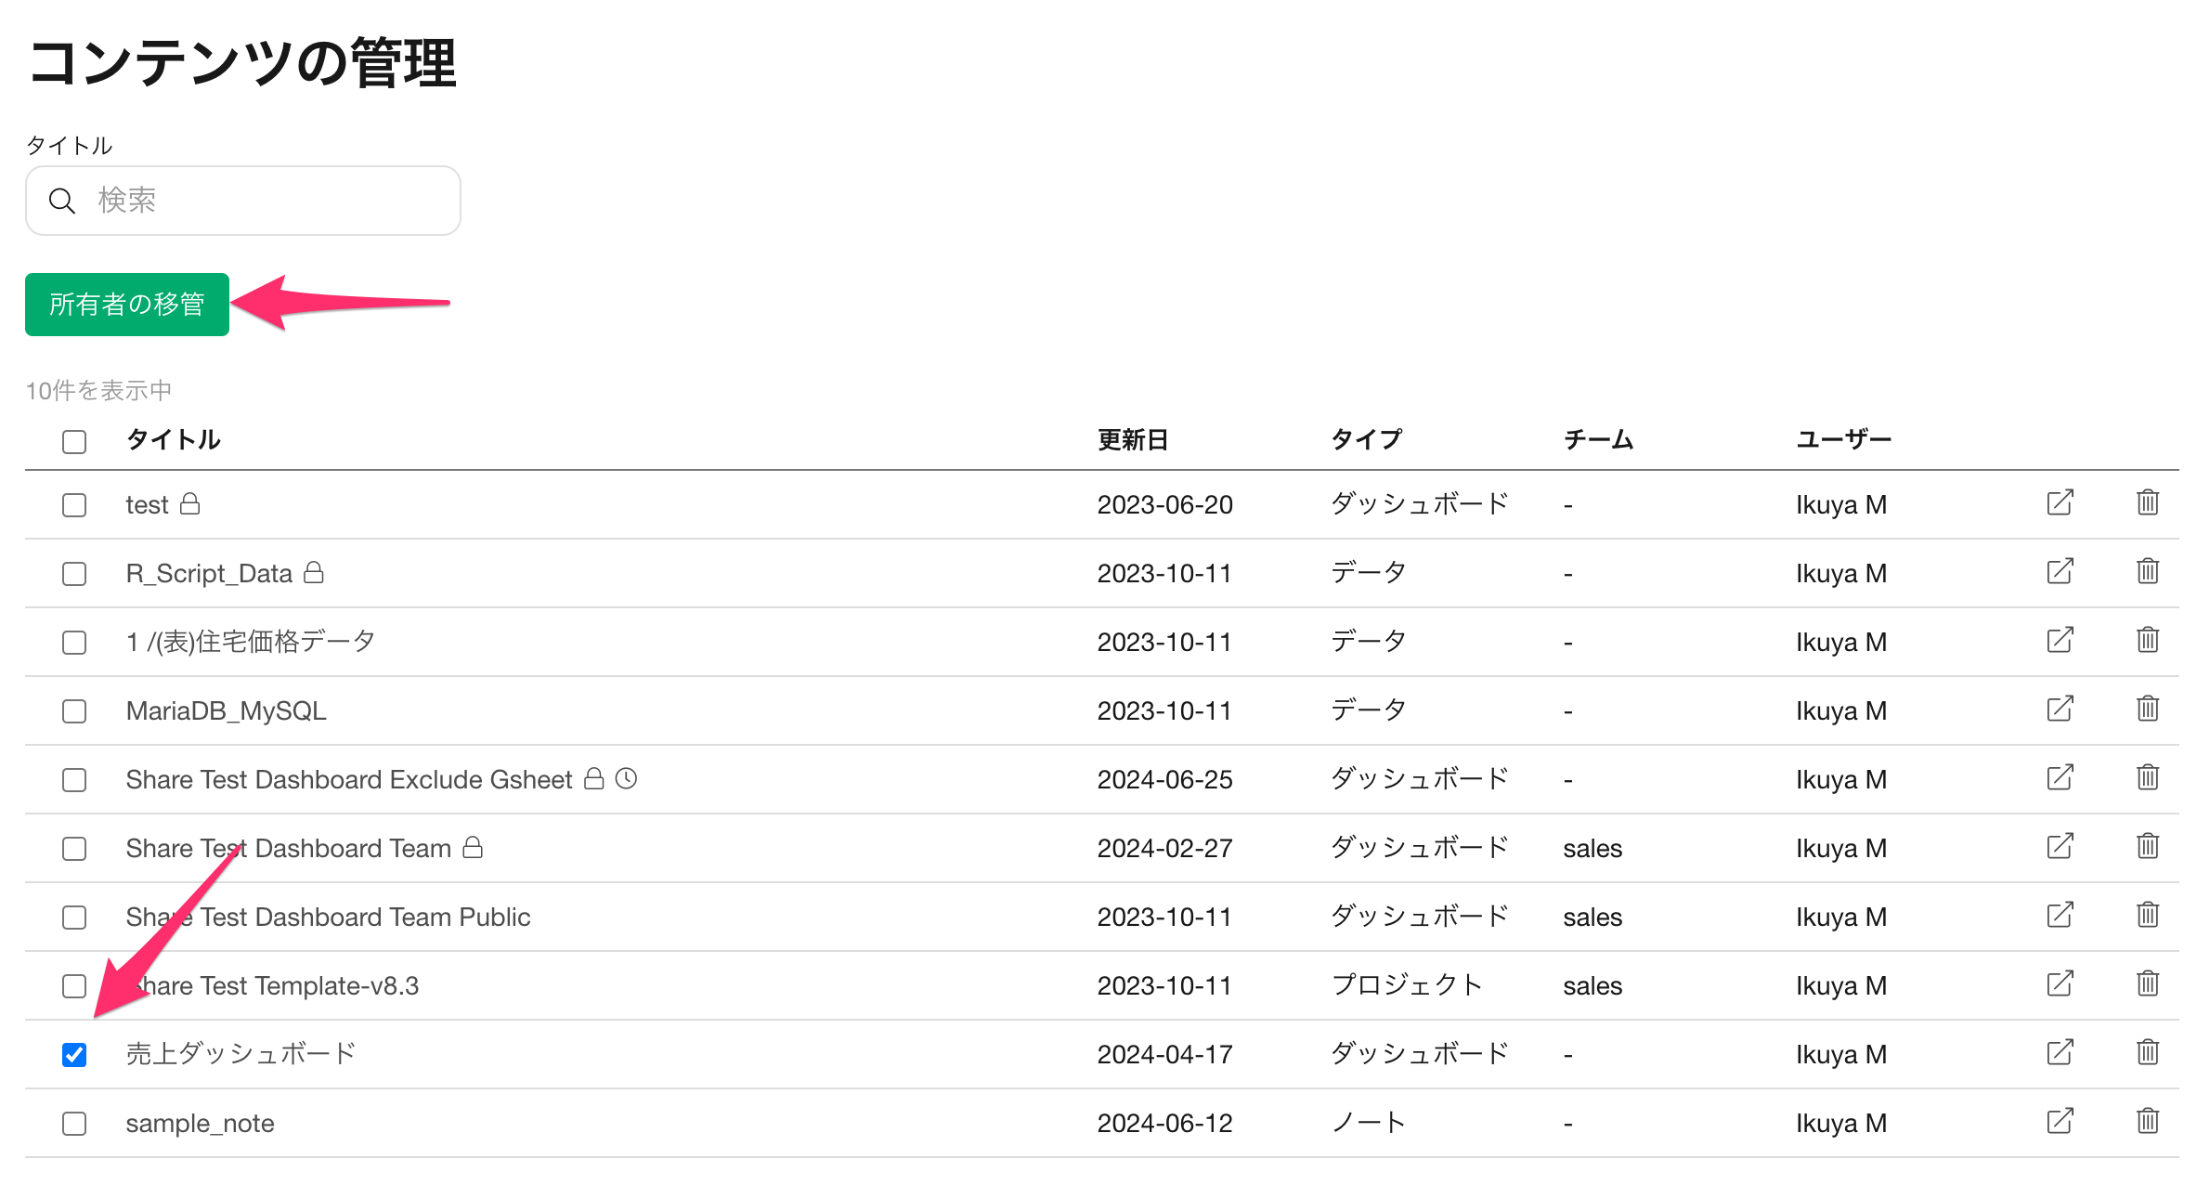Viewport: 2210px width, 1185px height.
Task: Select the Share Test Dashboard Team checkbox
Action: click(74, 849)
